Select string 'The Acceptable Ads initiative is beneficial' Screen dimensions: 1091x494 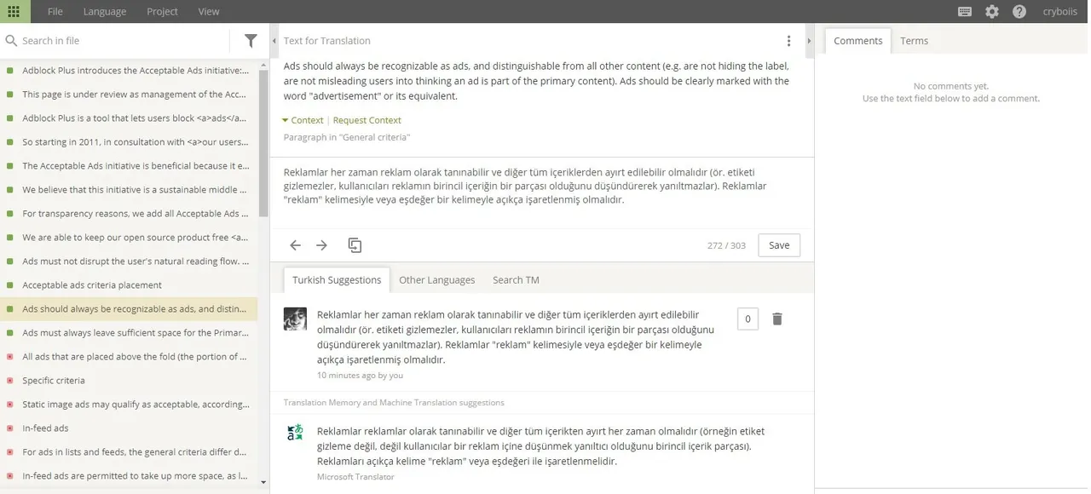[x=129, y=166]
